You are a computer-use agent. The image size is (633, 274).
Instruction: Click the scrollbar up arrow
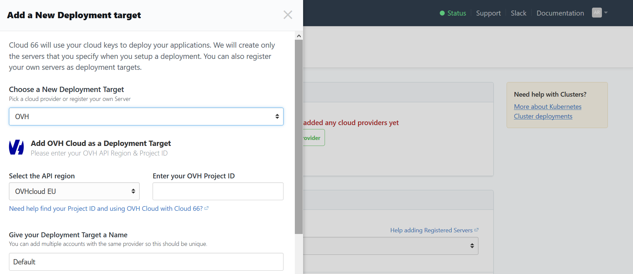point(298,35)
